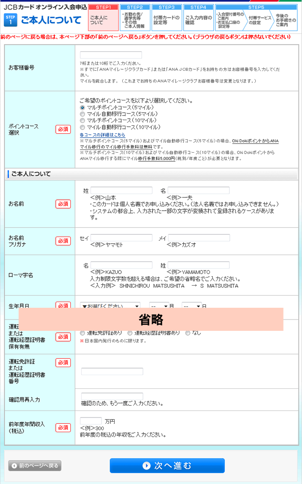The image size is (302, 484).
Task: Select なし radio button for license
Action: [x=188, y=333]
